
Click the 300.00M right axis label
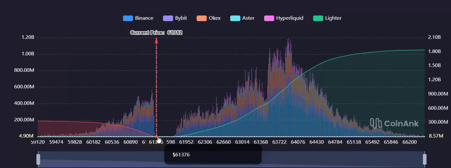point(437,122)
